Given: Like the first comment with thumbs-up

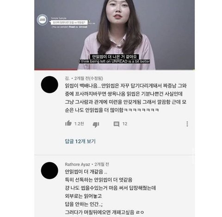Looking at the screenshot, I should tap(68, 123).
